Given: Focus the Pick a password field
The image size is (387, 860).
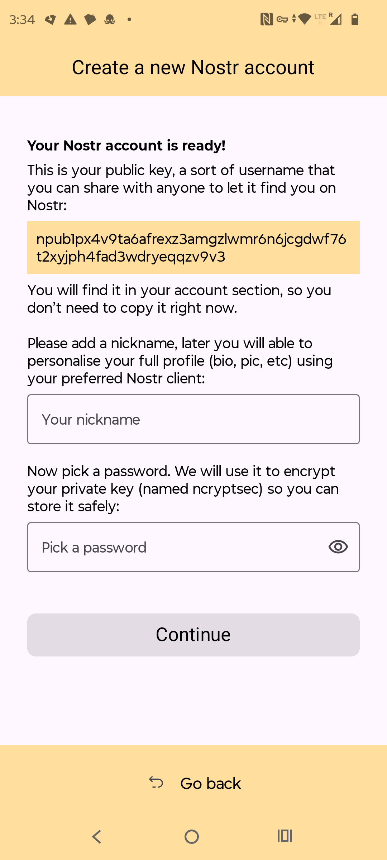Looking at the screenshot, I should 176,547.
